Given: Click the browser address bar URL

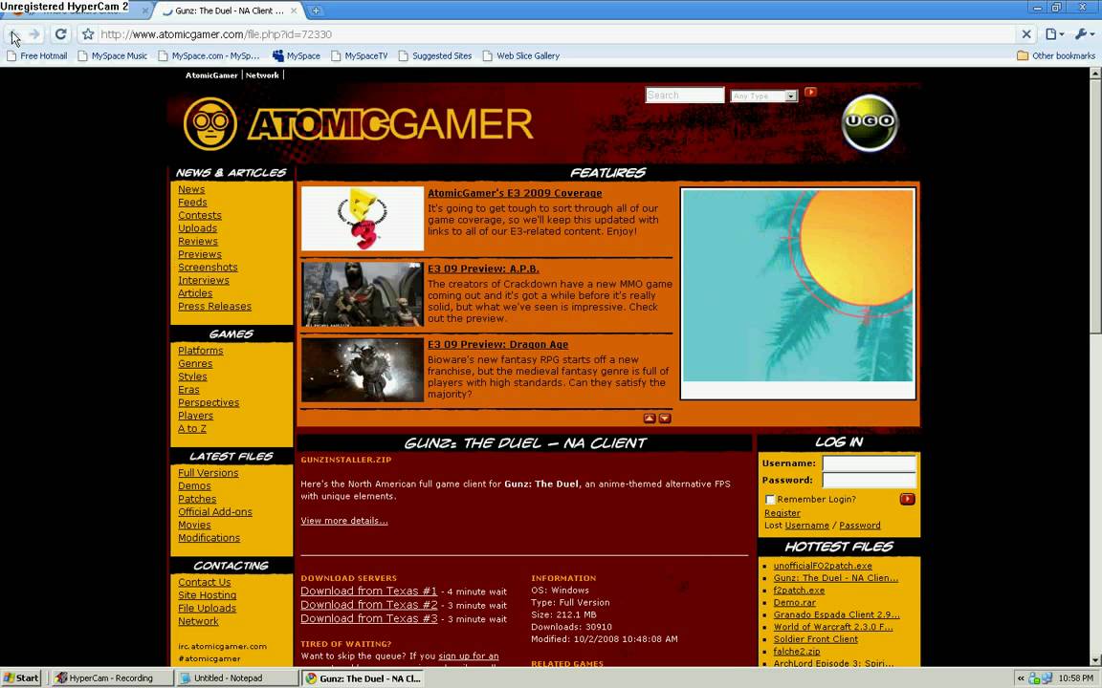Looking at the screenshot, I should (216, 34).
